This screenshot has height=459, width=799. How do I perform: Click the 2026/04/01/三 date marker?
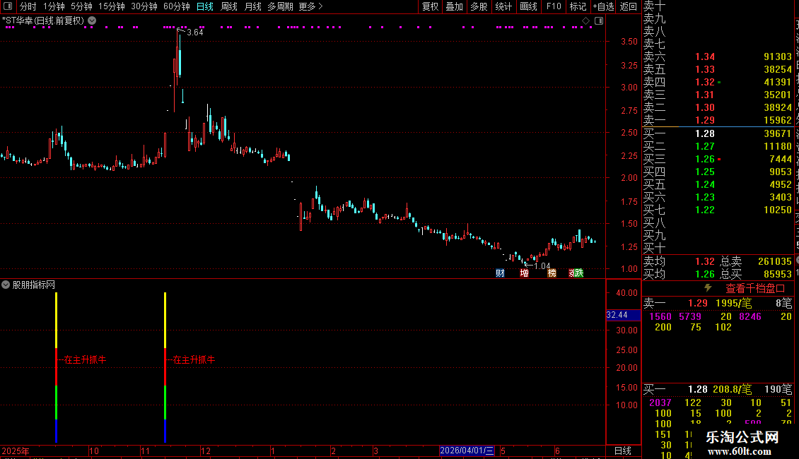pos(467,451)
